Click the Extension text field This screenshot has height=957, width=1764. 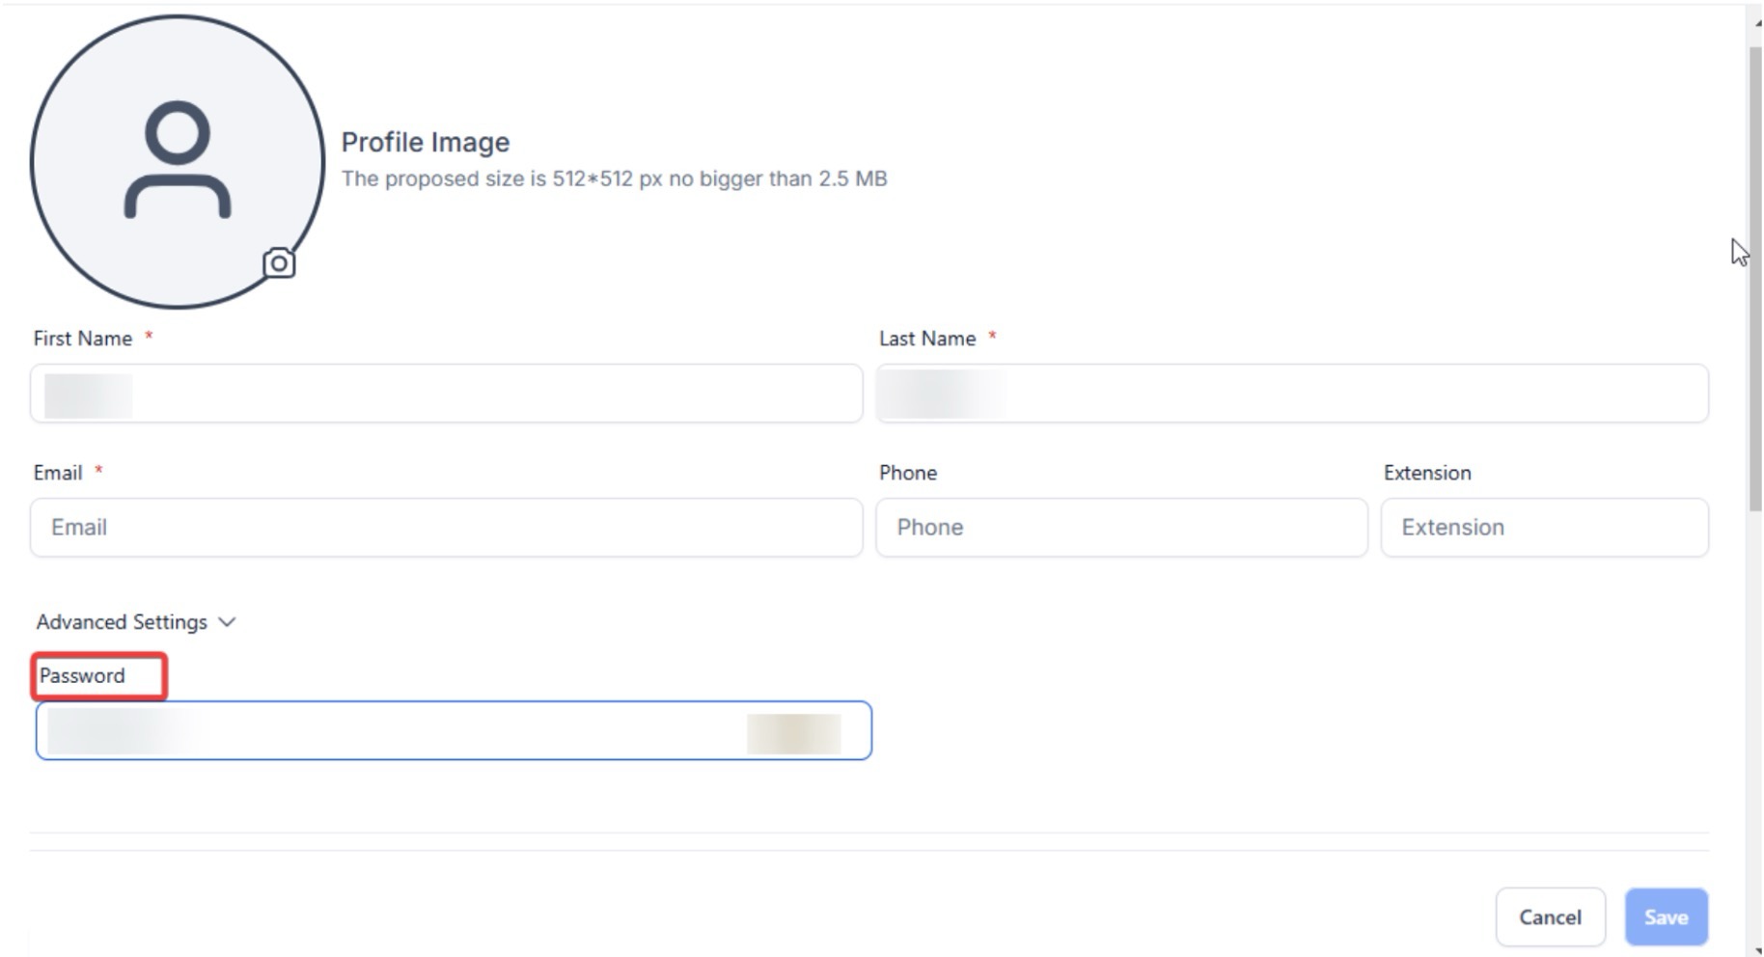(1544, 528)
